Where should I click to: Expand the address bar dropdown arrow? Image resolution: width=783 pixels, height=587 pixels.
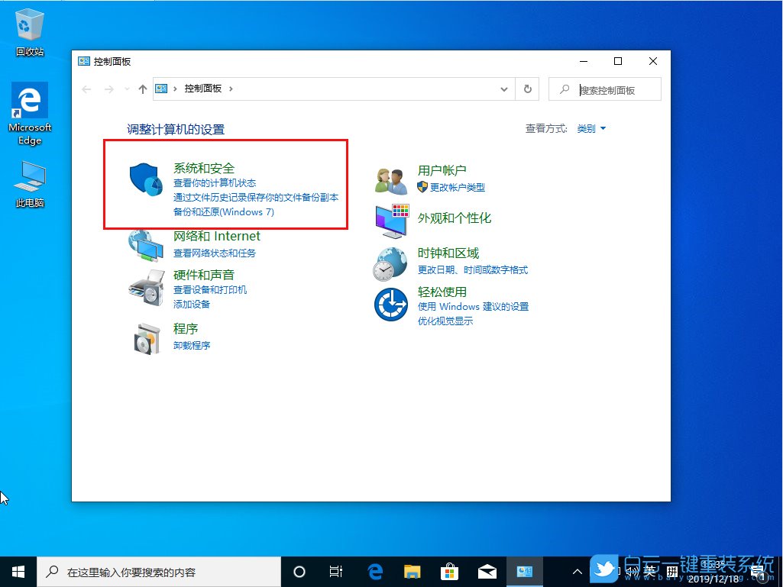click(x=503, y=89)
